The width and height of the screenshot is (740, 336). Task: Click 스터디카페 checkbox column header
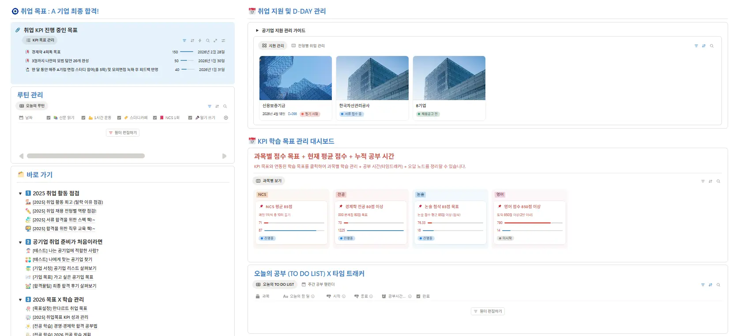click(x=132, y=118)
